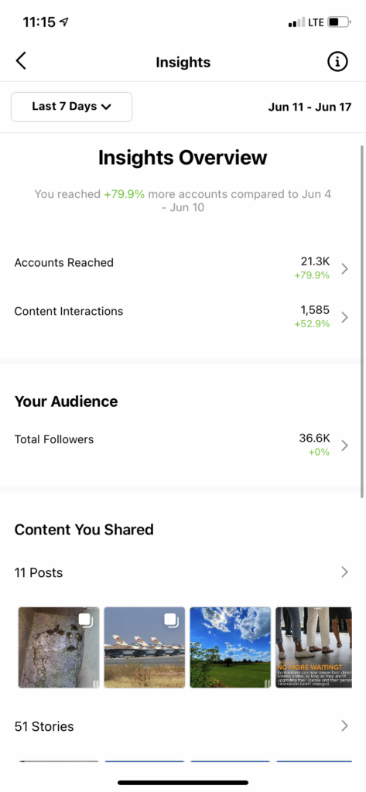Open the 11 Posts chevron
This screenshot has width=366, height=792.
pyautogui.click(x=345, y=572)
